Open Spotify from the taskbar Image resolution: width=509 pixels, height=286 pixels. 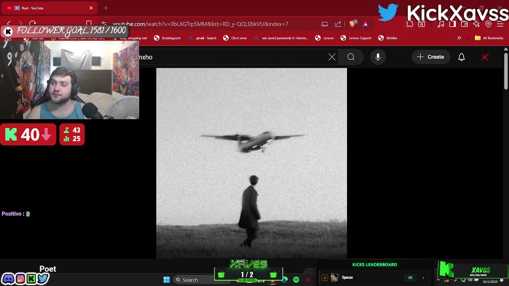[296, 280]
